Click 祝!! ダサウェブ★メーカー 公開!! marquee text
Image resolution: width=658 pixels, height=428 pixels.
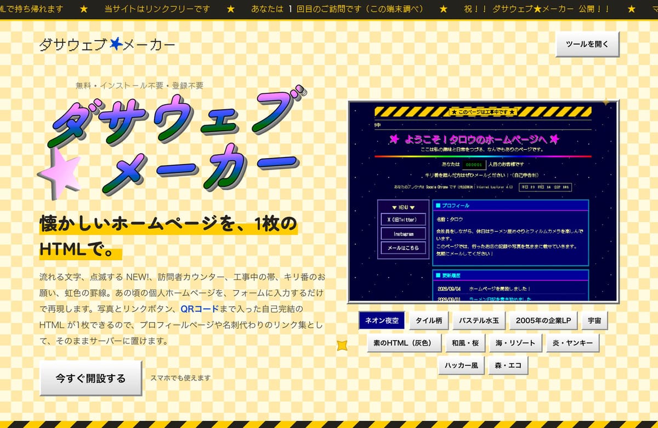coord(537,9)
